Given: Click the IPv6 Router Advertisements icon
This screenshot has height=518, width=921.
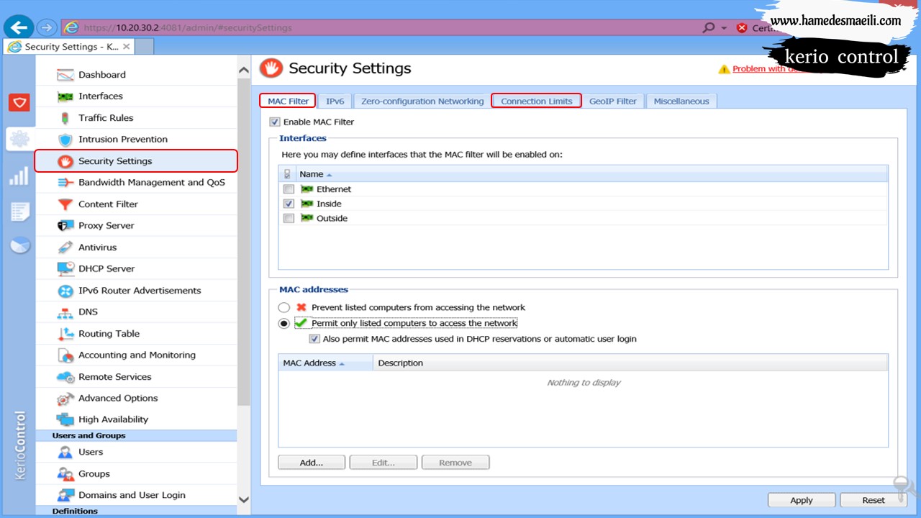Looking at the screenshot, I should (x=65, y=291).
